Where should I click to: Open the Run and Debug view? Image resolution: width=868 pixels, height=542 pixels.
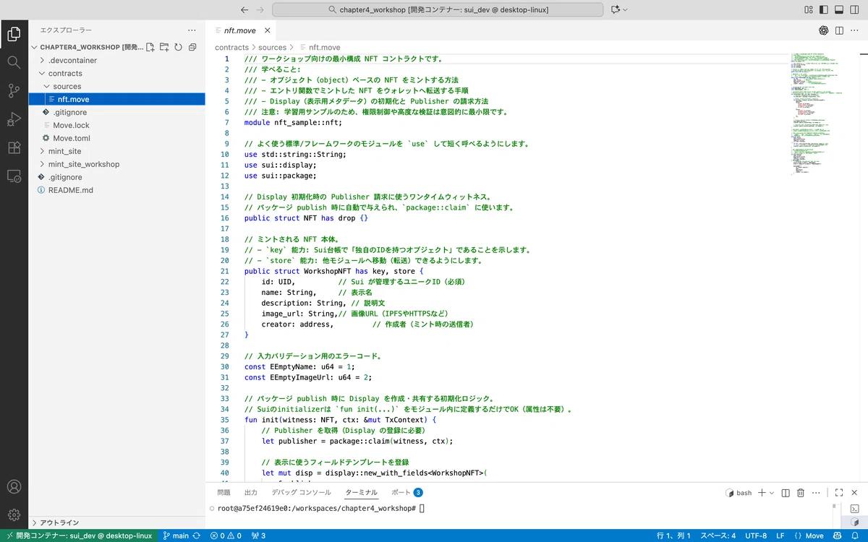click(x=14, y=119)
